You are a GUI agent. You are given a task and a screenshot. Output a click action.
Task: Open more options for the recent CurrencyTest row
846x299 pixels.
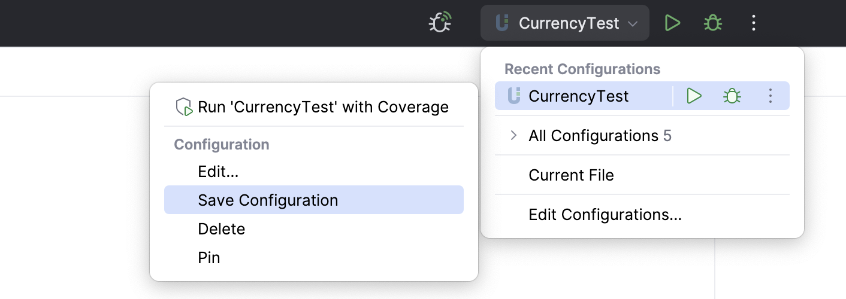click(771, 96)
